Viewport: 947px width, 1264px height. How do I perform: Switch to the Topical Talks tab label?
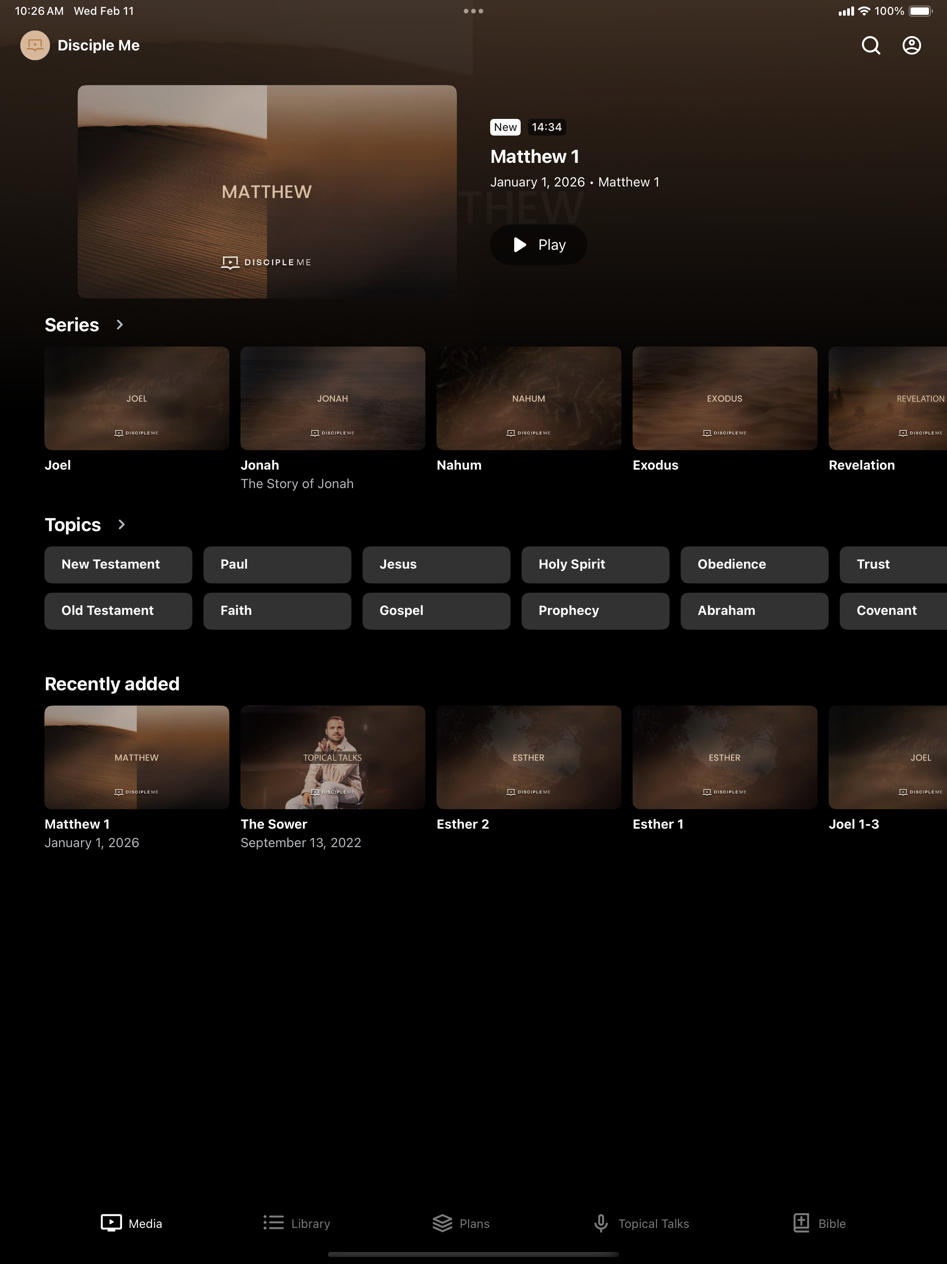pos(653,1223)
